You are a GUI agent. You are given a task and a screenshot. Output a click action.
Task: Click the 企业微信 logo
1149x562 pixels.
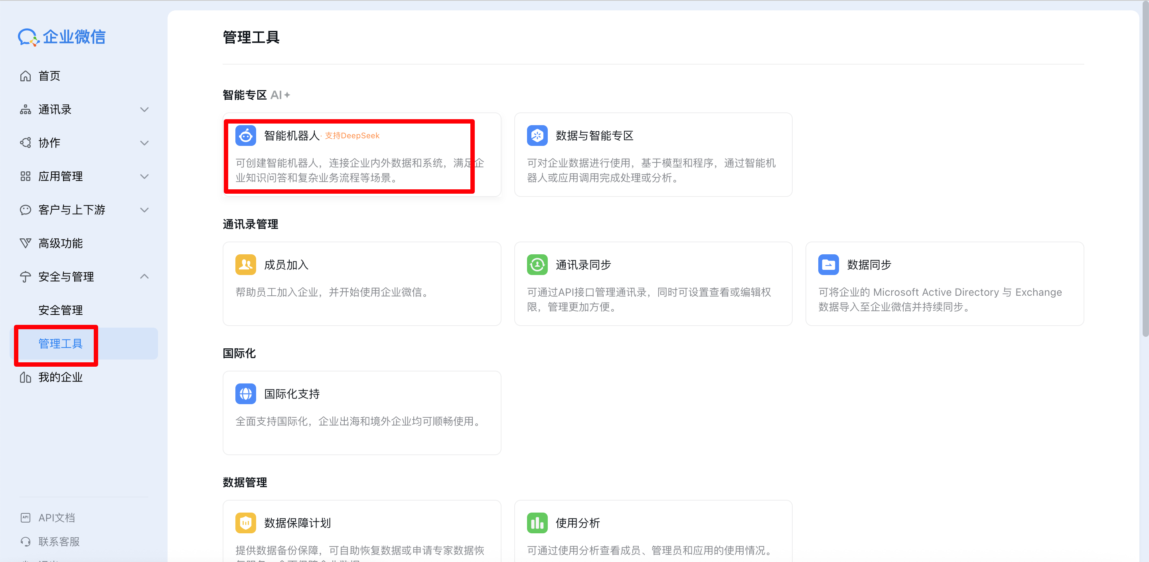coord(61,37)
